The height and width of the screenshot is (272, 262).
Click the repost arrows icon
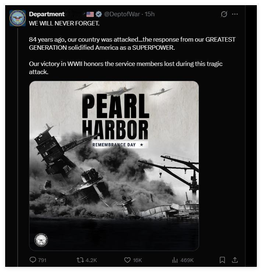coord(80,260)
